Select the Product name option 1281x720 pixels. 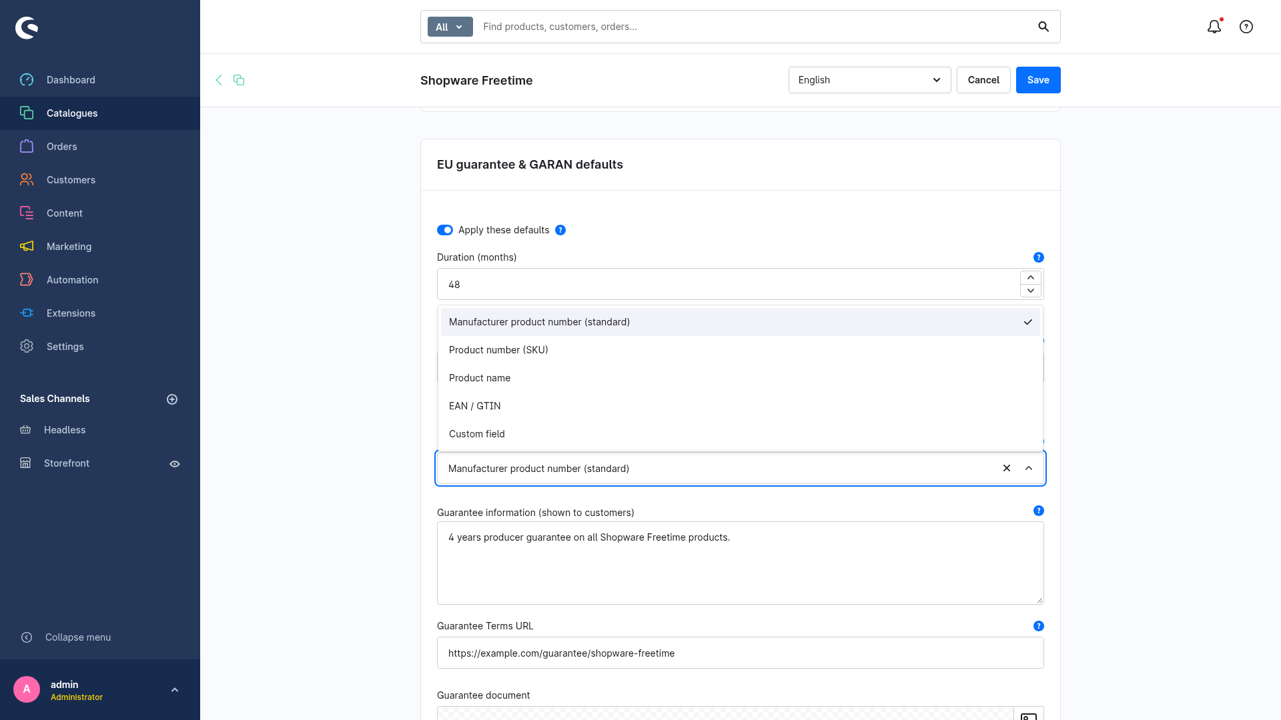741,378
